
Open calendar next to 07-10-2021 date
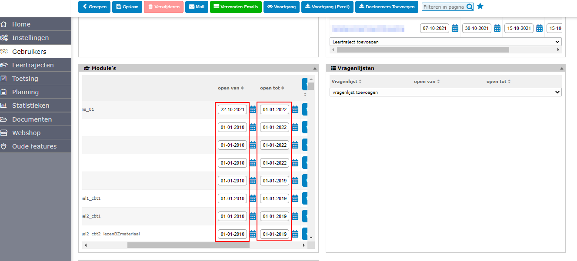pyautogui.click(x=455, y=28)
